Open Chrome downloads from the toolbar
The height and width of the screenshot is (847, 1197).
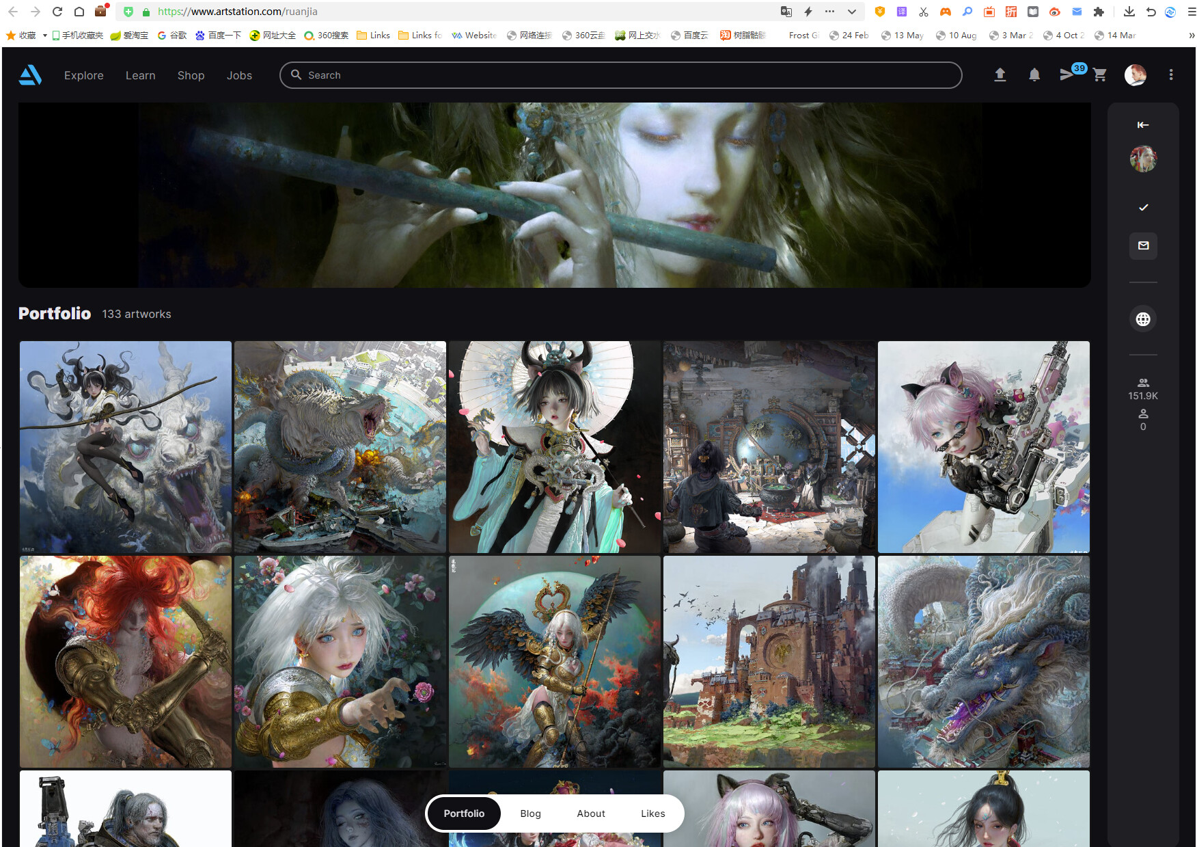1129,12
